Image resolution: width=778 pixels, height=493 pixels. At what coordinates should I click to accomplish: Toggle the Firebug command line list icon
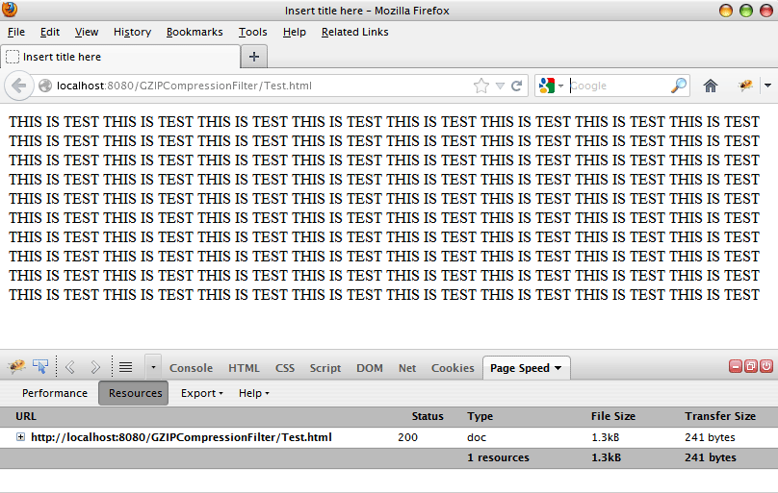(x=125, y=367)
